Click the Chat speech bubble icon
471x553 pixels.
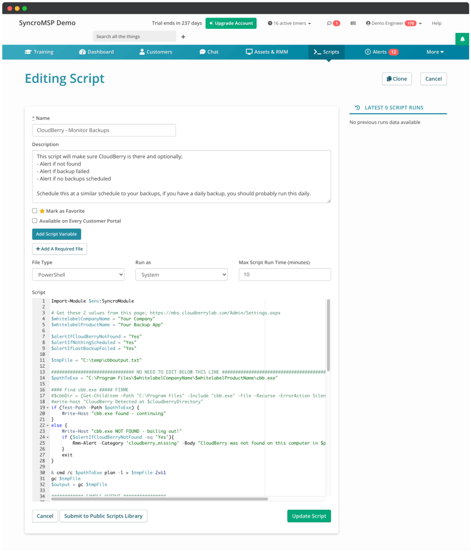coord(202,52)
